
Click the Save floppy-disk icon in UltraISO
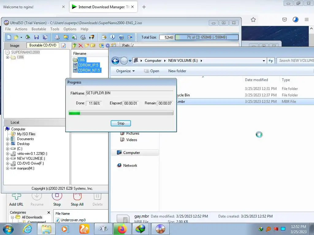pos(36,37)
